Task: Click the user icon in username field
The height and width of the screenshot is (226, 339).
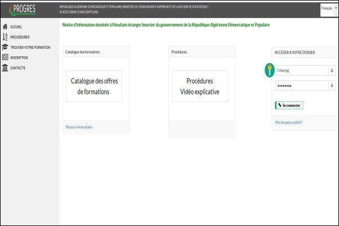Action: (332, 71)
